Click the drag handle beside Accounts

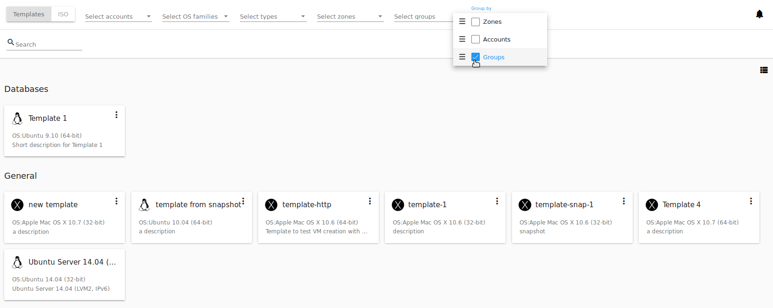(x=462, y=39)
